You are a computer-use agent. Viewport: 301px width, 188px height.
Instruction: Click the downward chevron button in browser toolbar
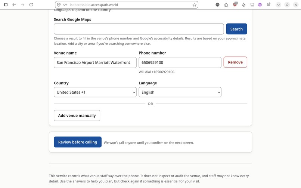pyautogui.click(x=278, y=5)
